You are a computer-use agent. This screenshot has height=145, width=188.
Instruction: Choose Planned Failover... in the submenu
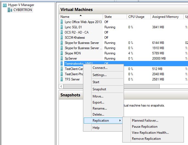145,121
